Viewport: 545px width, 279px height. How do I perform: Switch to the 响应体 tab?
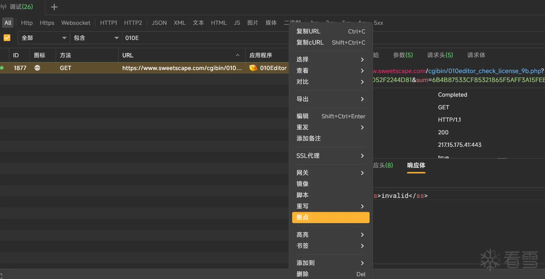(x=416, y=165)
